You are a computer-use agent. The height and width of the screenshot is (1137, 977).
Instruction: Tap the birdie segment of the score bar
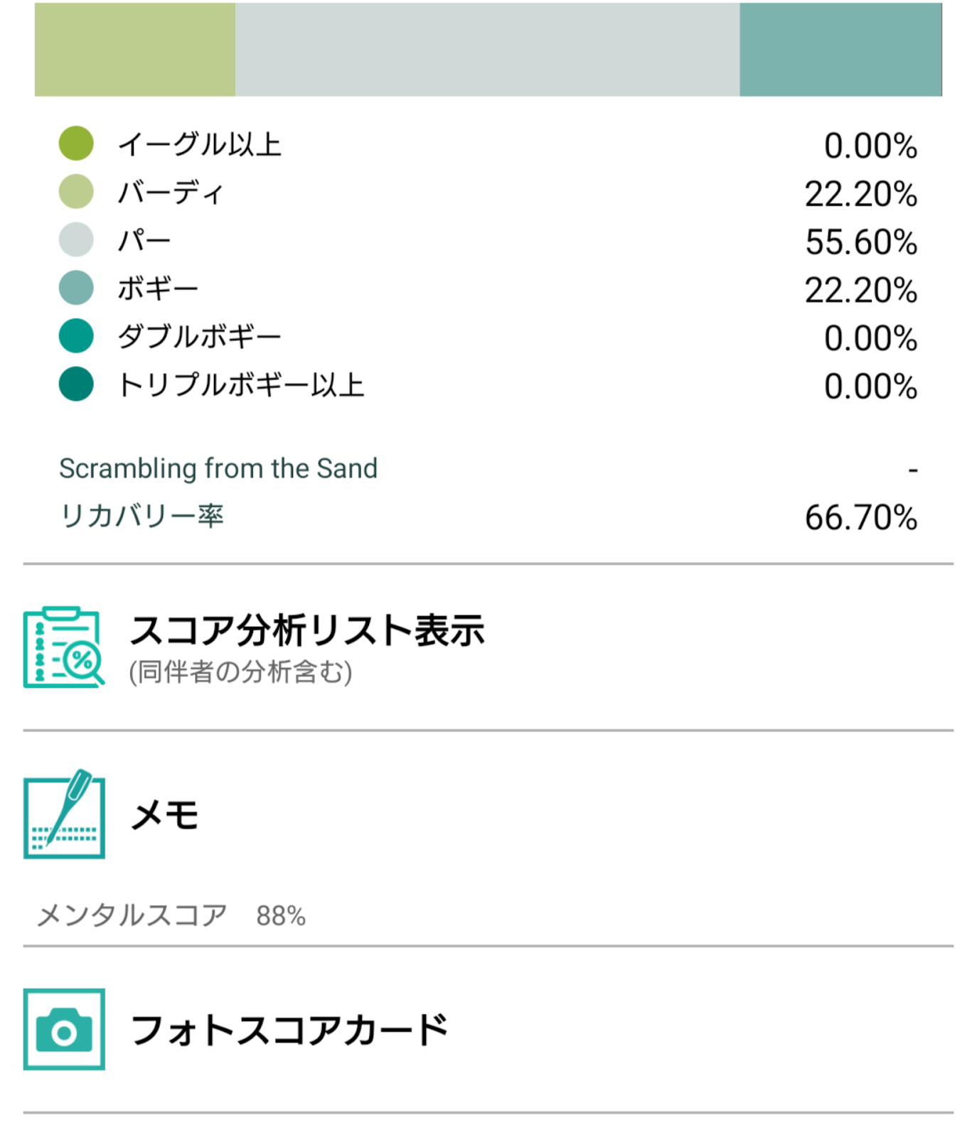135,49
